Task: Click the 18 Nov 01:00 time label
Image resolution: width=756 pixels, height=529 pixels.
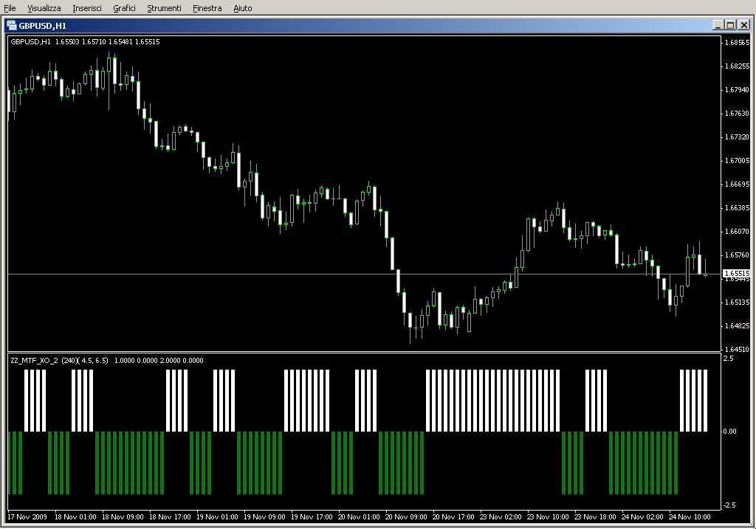Action: [75, 517]
